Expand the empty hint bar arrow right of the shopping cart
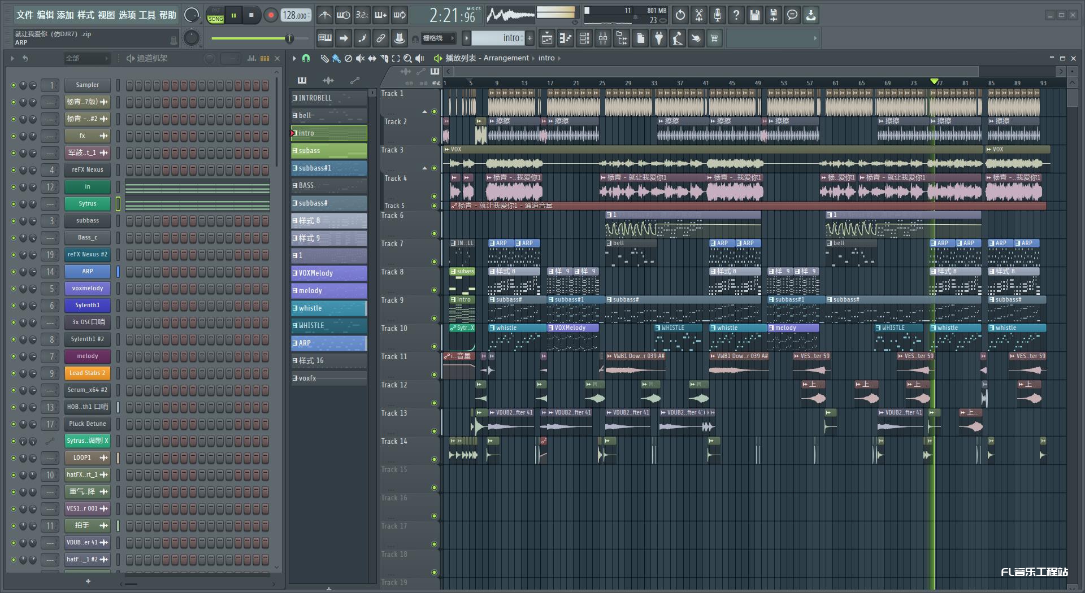 point(815,38)
